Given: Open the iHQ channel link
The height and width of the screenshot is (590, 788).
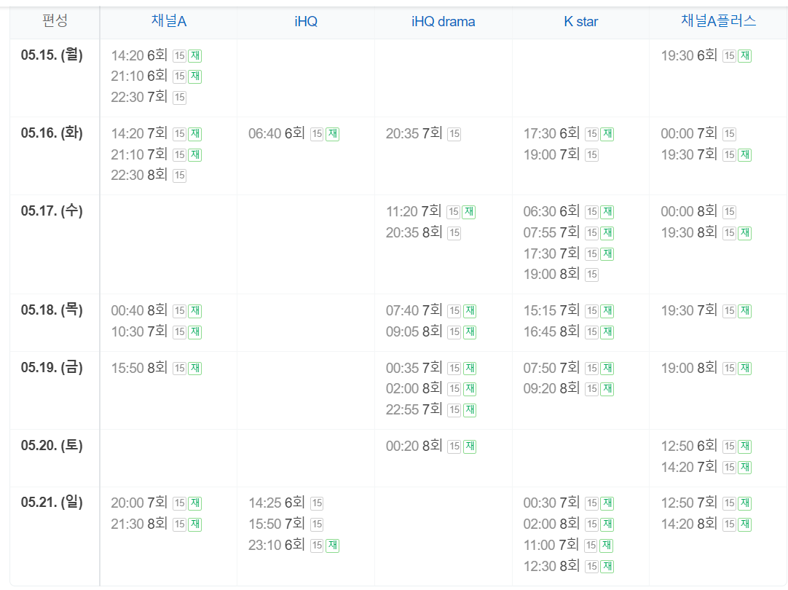Looking at the screenshot, I should pyautogui.click(x=306, y=21).
